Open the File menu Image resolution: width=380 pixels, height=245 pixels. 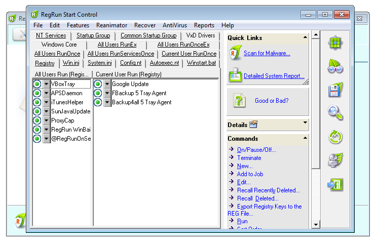[x=38, y=25]
